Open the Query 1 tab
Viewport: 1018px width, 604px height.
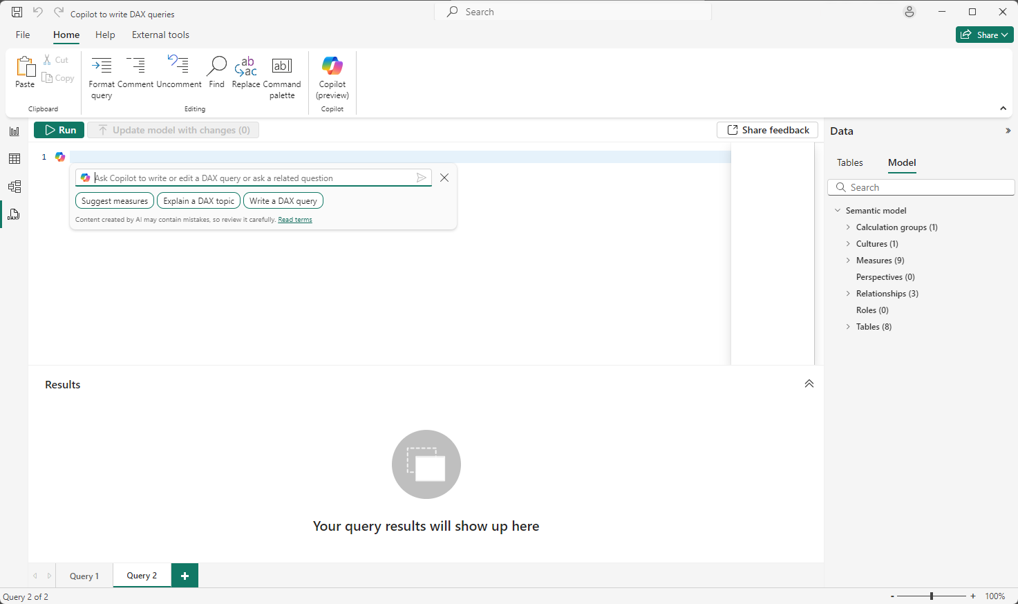click(x=84, y=576)
